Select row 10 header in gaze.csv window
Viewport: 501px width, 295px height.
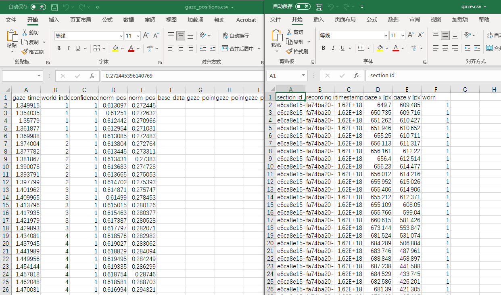[270, 166]
